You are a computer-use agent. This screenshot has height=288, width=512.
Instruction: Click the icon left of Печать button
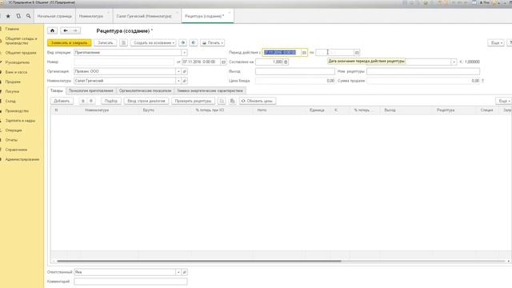(x=194, y=42)
